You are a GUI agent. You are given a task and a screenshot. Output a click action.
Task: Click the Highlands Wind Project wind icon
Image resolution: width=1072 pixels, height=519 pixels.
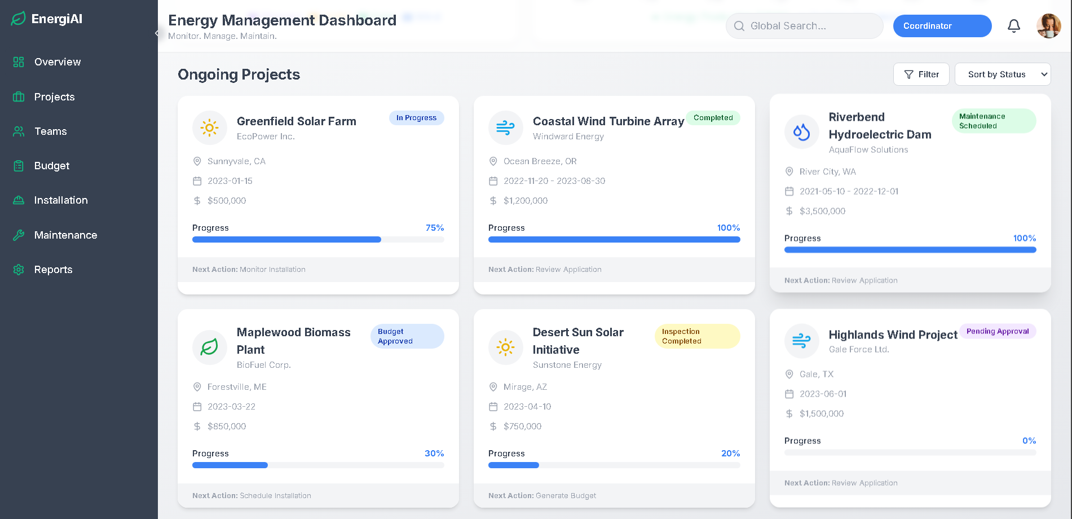(801, 341)
